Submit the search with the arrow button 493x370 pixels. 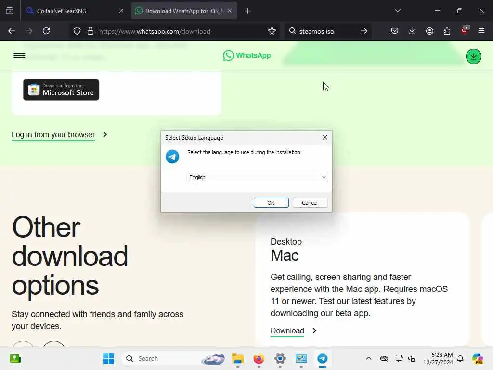tap(364, 31)
